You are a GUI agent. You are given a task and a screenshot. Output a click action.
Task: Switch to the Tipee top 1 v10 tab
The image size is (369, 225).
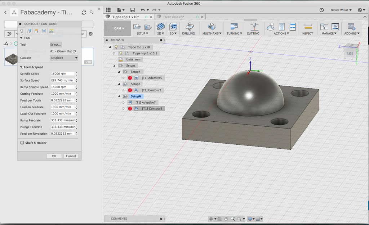pos(125,17)
